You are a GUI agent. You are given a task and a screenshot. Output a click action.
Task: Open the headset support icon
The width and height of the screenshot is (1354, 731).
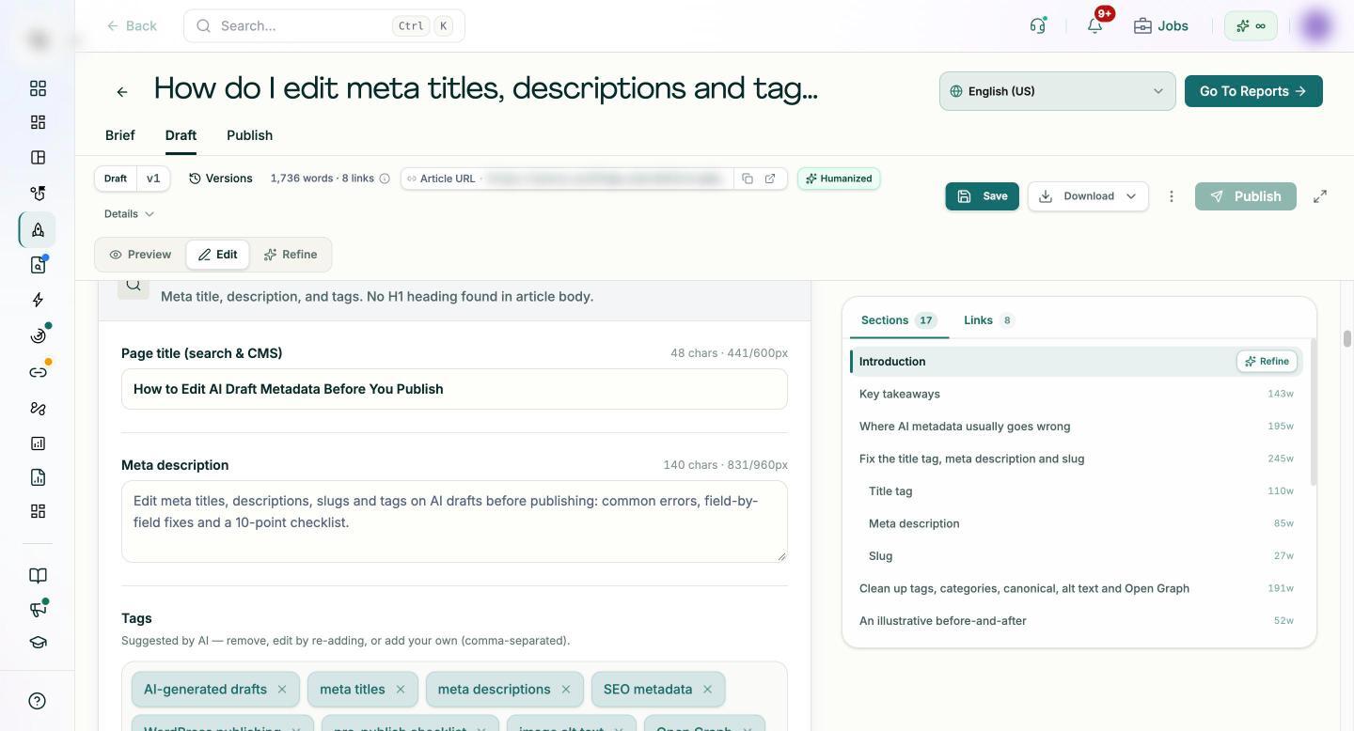[1038, 25]
